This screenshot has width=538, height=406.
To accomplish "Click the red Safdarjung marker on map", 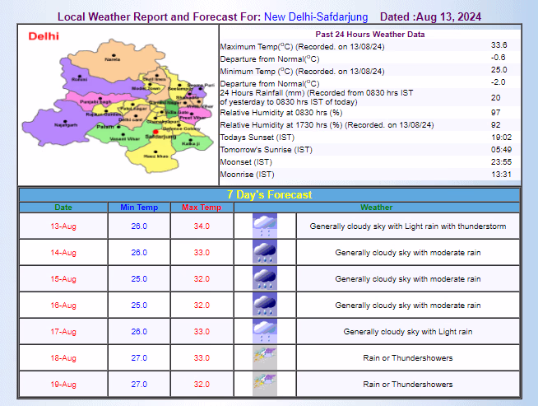I will coord(155,131).
